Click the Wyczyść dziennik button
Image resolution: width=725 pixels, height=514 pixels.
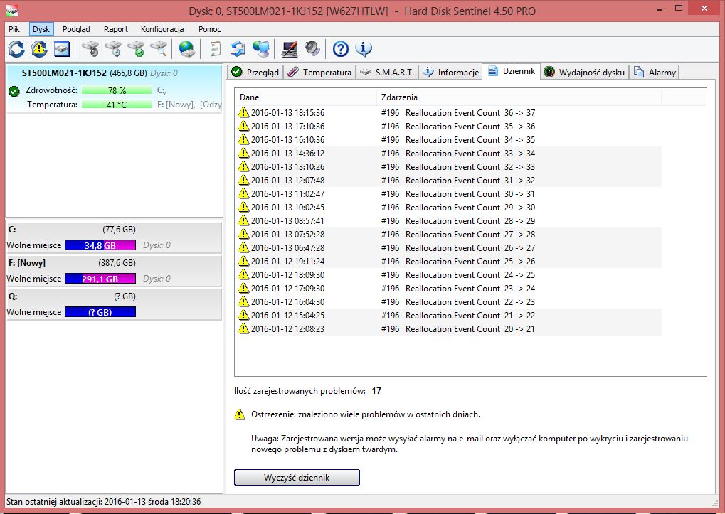click(297, 478)
